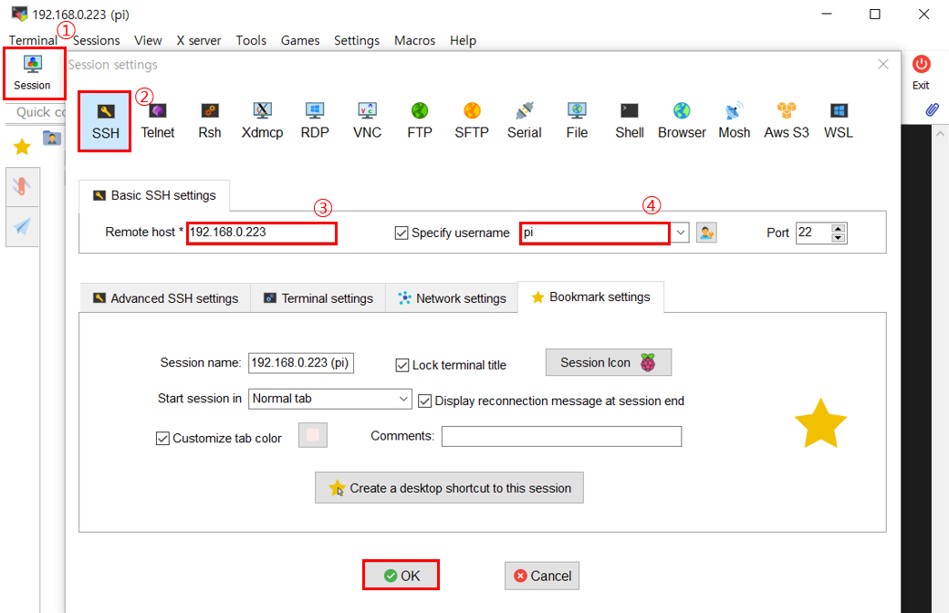Click the Cancel button
The image size is (949, 613).
tap(542, 576)
